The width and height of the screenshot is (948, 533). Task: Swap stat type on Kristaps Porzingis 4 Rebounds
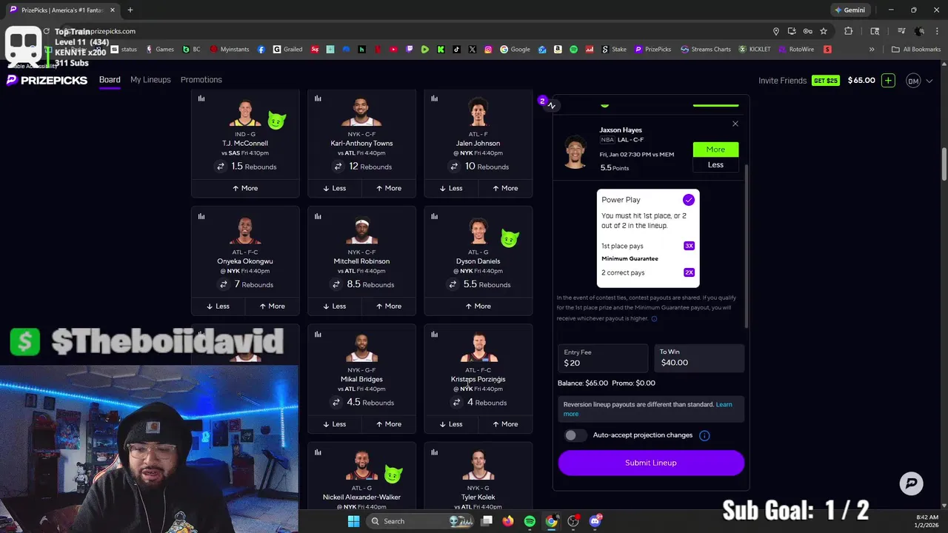point(457,402)
